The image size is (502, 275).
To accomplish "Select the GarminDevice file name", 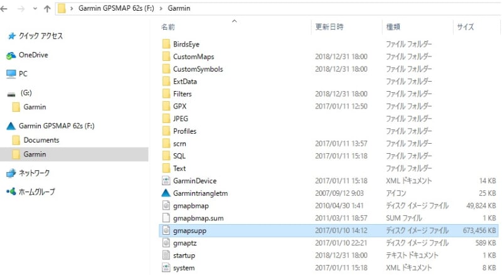I will click(x=195, y=181).
